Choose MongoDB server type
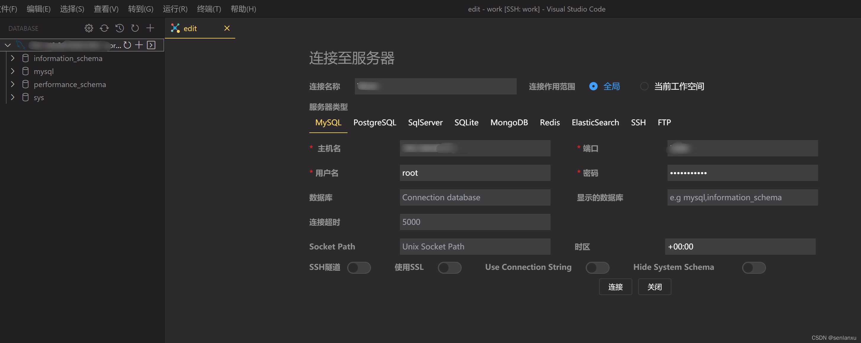 pos(509,123)
